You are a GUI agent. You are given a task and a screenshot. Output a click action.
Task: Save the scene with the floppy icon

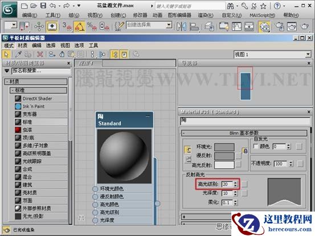tap(43, 6)
